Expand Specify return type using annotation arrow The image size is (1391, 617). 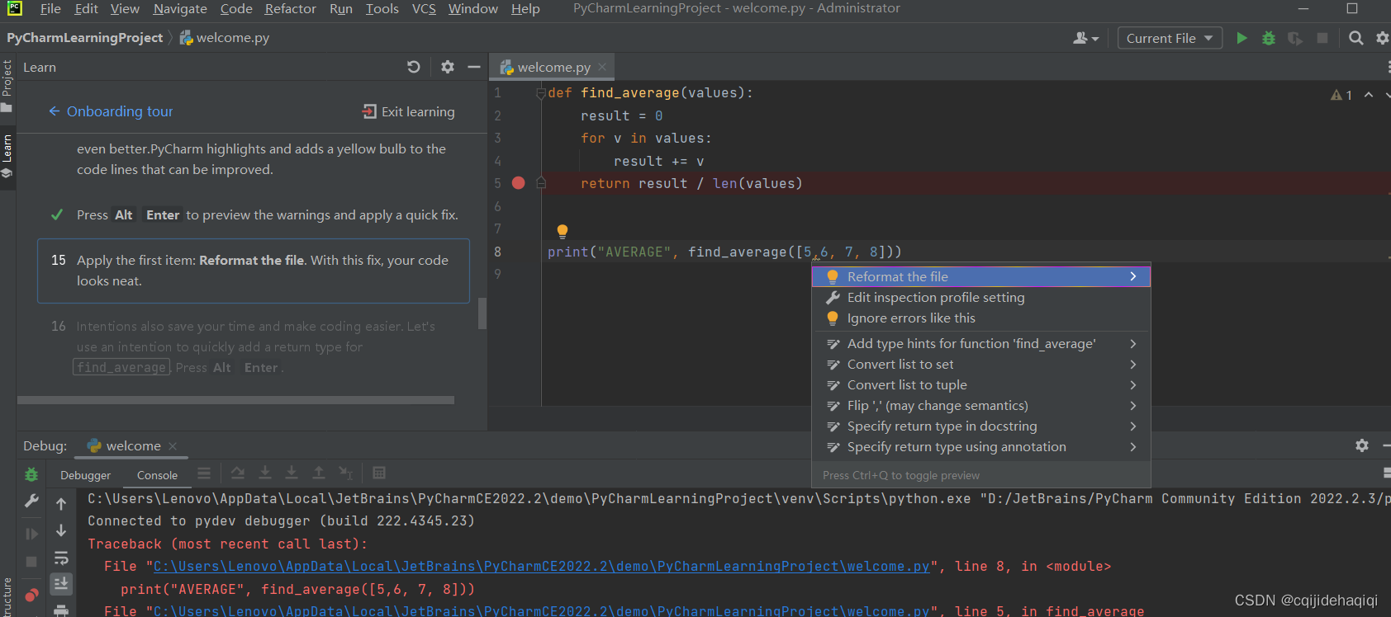[1133, 446]
